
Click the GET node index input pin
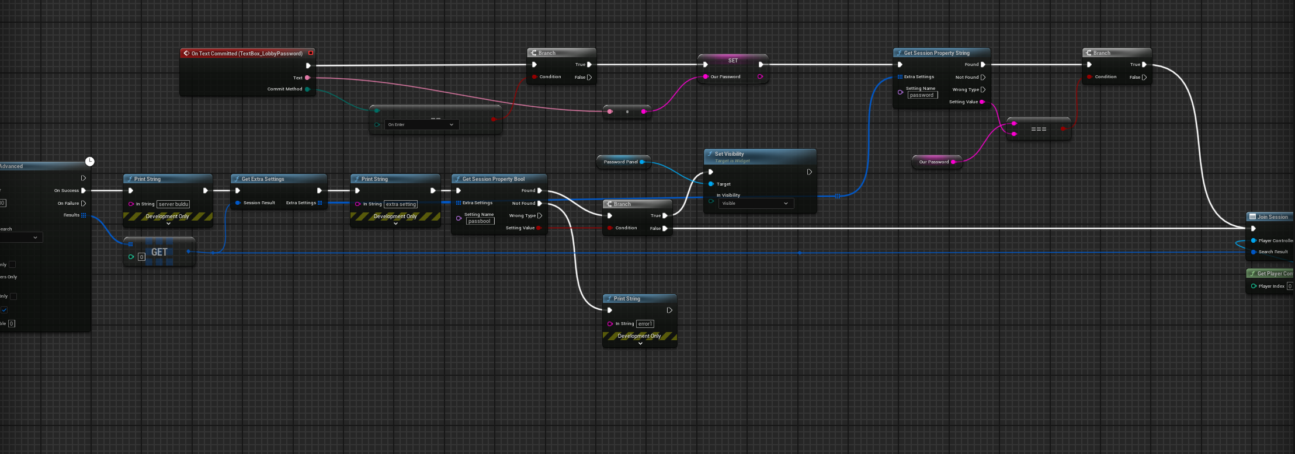point(131,257)
